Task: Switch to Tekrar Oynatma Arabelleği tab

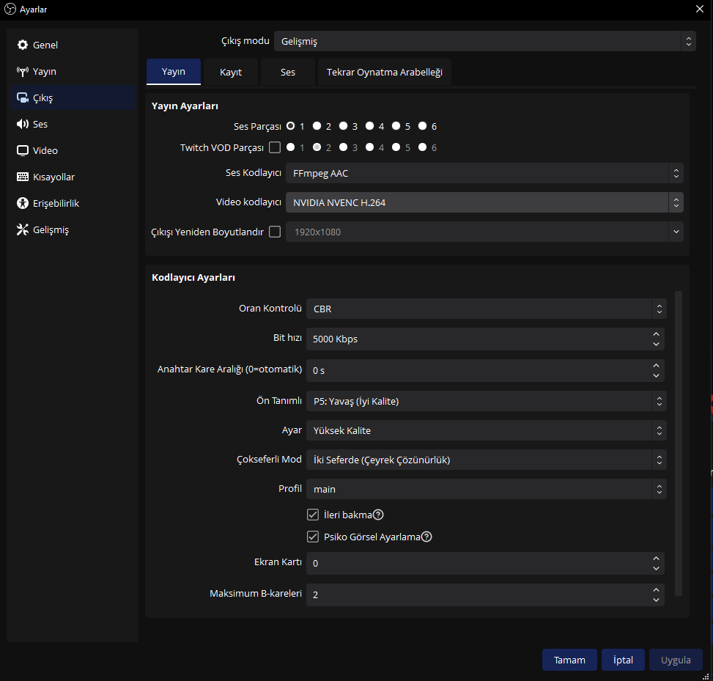Action: (x=384, y=72)
